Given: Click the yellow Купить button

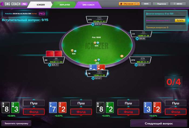Looking at the screenshot, I should pos(180,20).
